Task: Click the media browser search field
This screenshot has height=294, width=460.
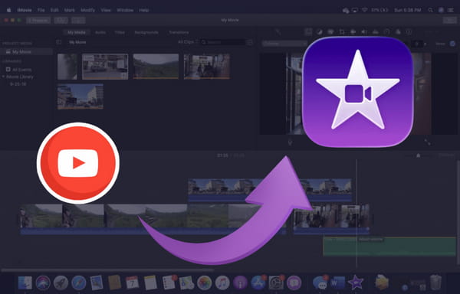Action: click(223, 42)
